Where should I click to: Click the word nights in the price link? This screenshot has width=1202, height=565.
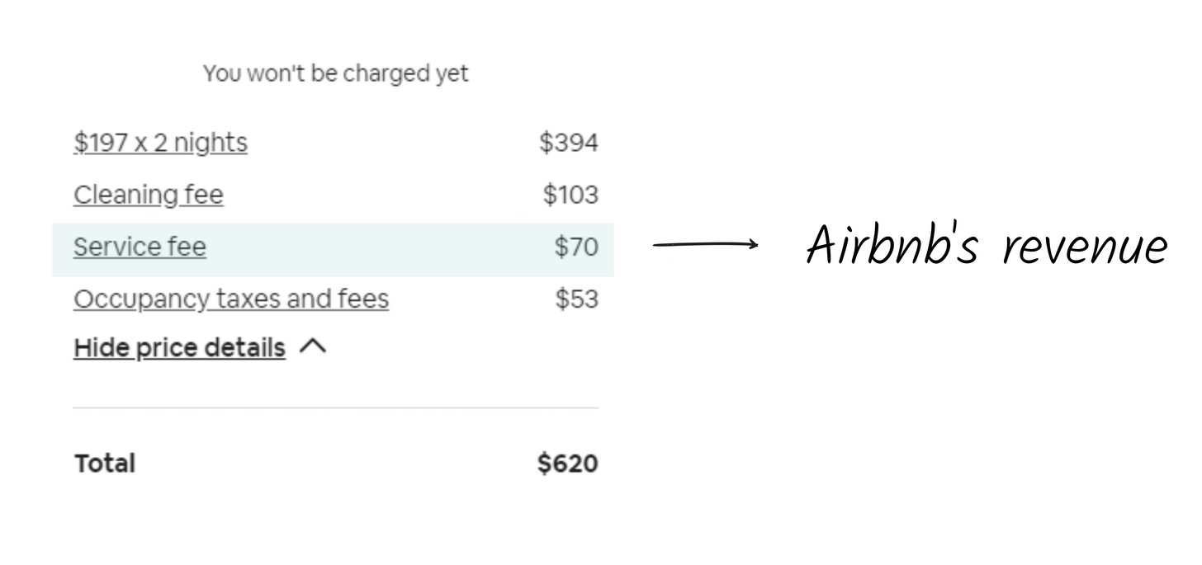pos(210,143)
